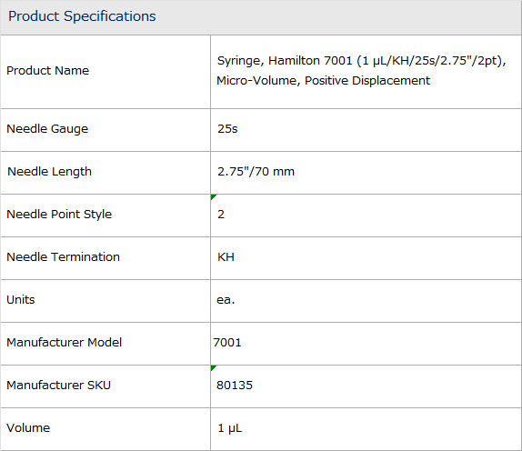This screenshot has width=522, height=451.
Task: Click the 7001 model value
Action: pyautogui.click(x=227, y=343)
